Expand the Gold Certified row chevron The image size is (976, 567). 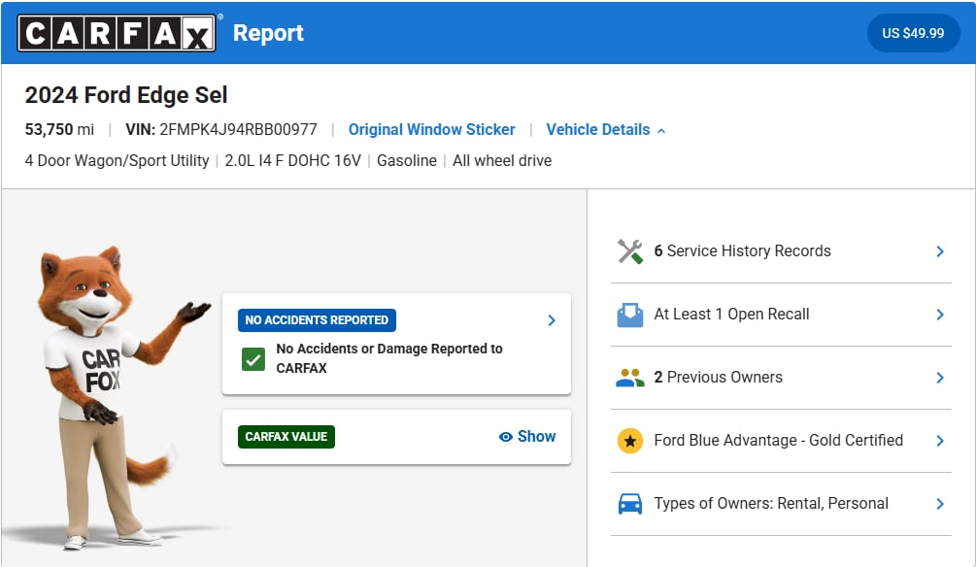tap(940, 441)
